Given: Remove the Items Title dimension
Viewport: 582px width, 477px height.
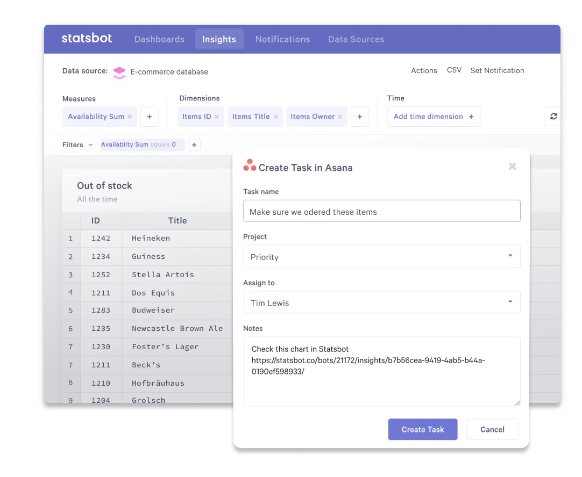Looking at the screenshot, I should [275, 116].
